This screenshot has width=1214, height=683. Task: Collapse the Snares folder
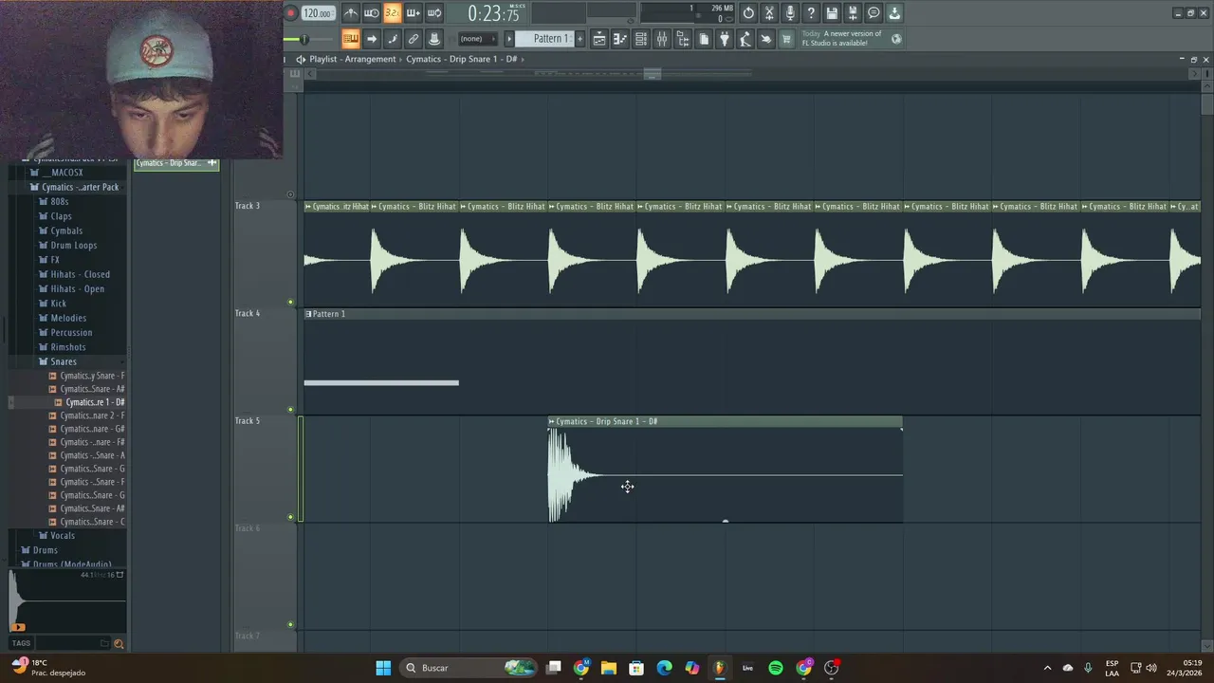pyautogui.click(x=64, y=361)
